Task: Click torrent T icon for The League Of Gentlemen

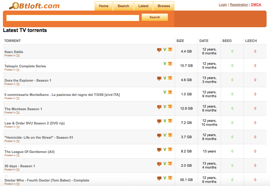Action: [x=170, y=149]
